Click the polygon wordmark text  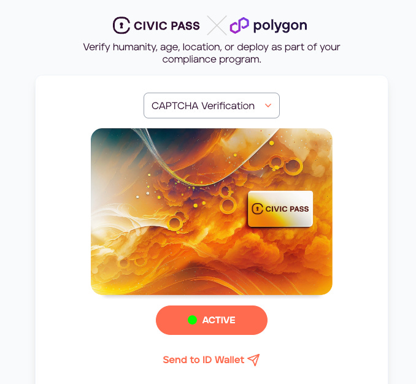280,26
